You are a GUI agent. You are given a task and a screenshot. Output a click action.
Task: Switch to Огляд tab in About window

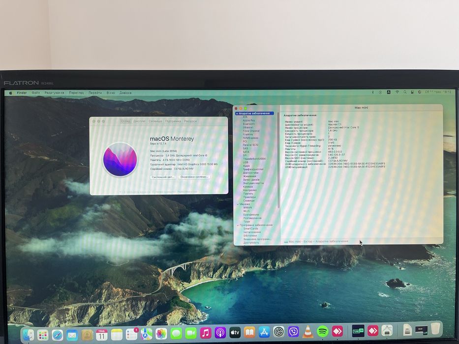(x=126, y=121)
